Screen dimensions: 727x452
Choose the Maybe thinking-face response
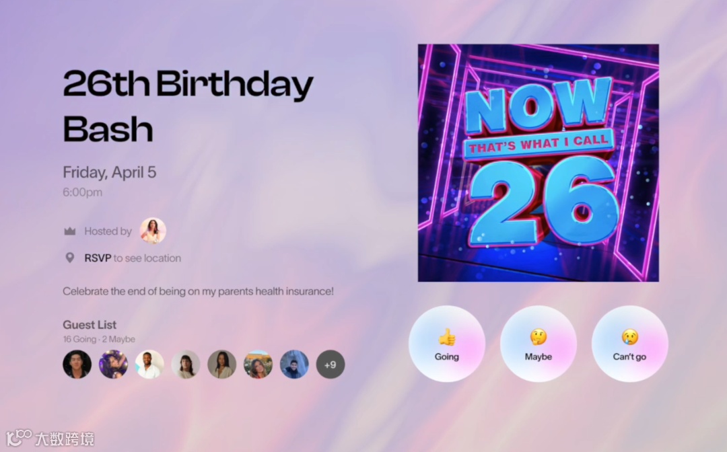coord(539,344)
